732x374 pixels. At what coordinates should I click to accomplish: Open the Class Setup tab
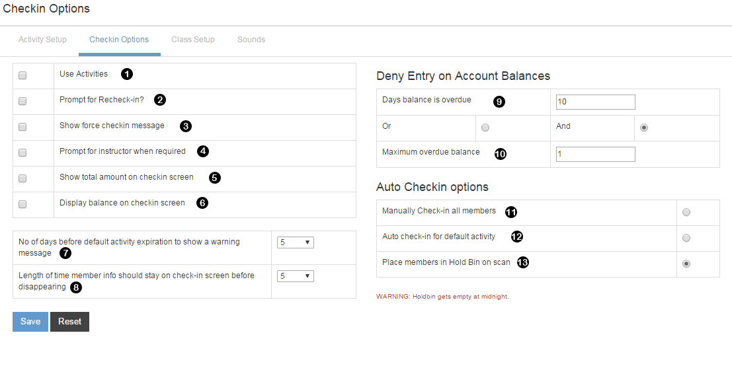[x=193, y=40]
